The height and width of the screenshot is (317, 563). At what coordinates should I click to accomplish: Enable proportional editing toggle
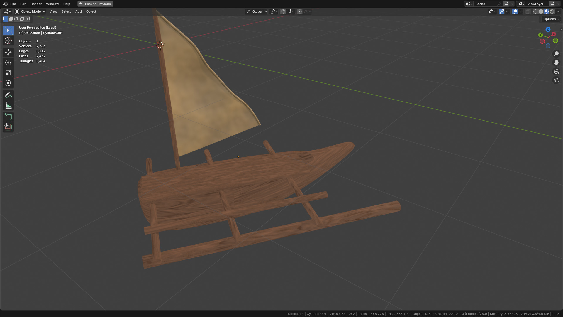tap(300, 11)
